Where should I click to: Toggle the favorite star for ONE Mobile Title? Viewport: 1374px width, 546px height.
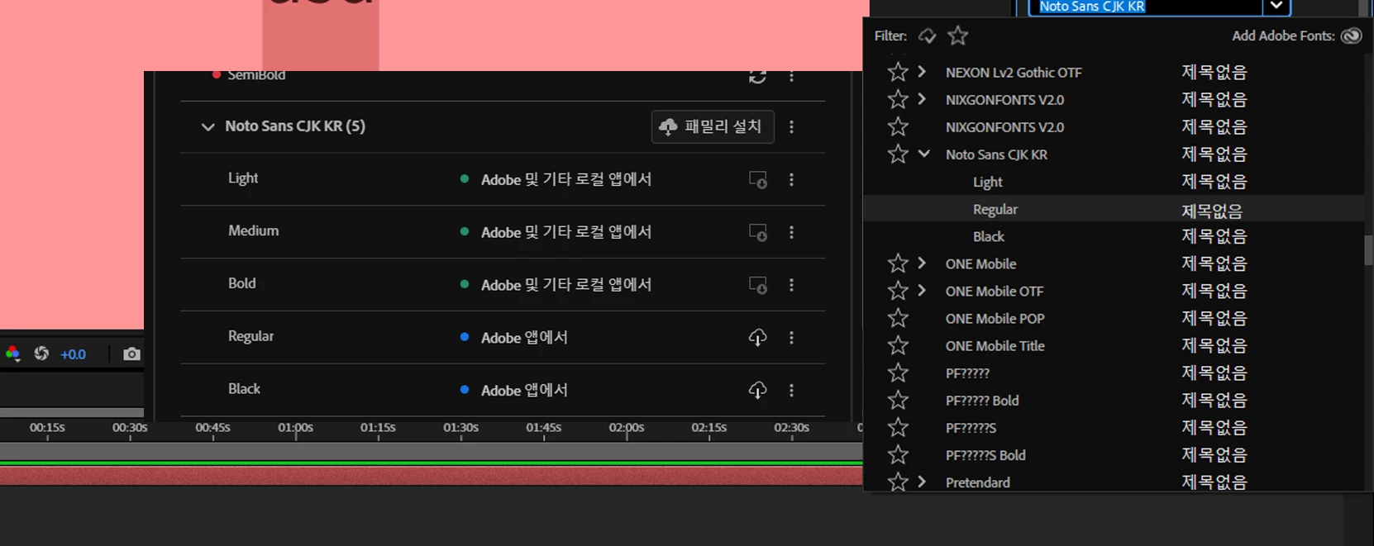tap(898, 345)
